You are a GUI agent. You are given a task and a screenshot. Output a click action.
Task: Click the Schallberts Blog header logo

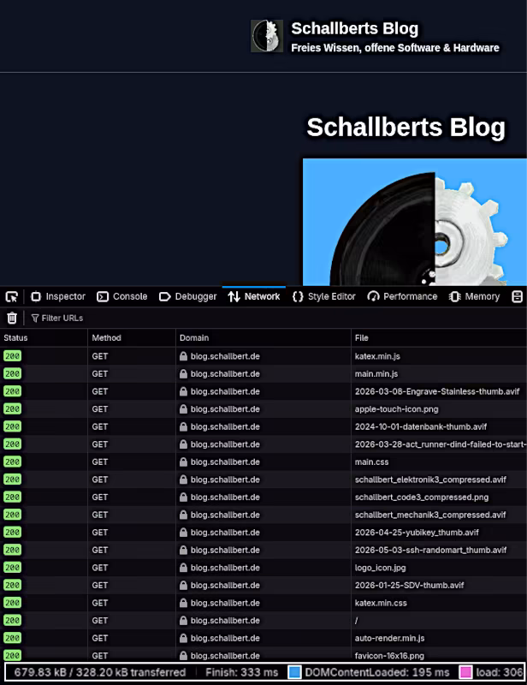tap(267, 36)
